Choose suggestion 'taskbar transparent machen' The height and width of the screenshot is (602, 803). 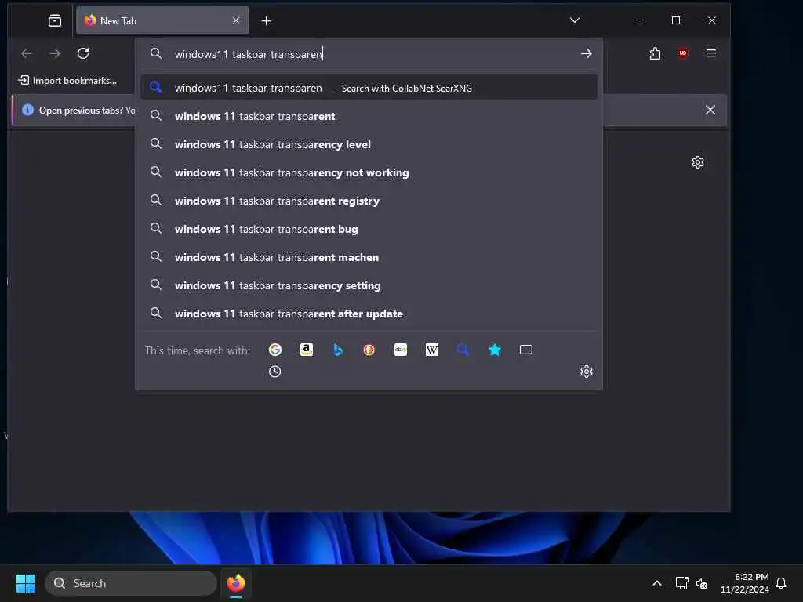pos(369,257)
